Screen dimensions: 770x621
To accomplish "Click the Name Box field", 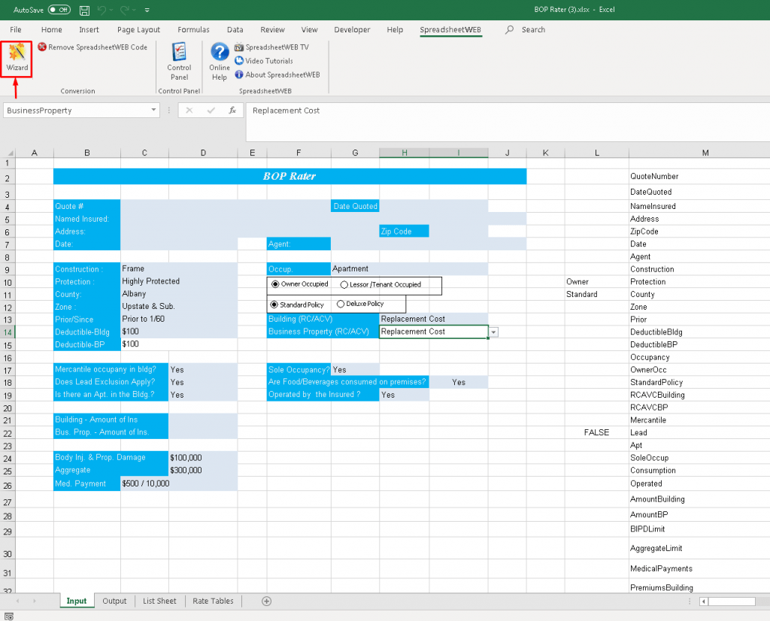I will click(76, 111).
